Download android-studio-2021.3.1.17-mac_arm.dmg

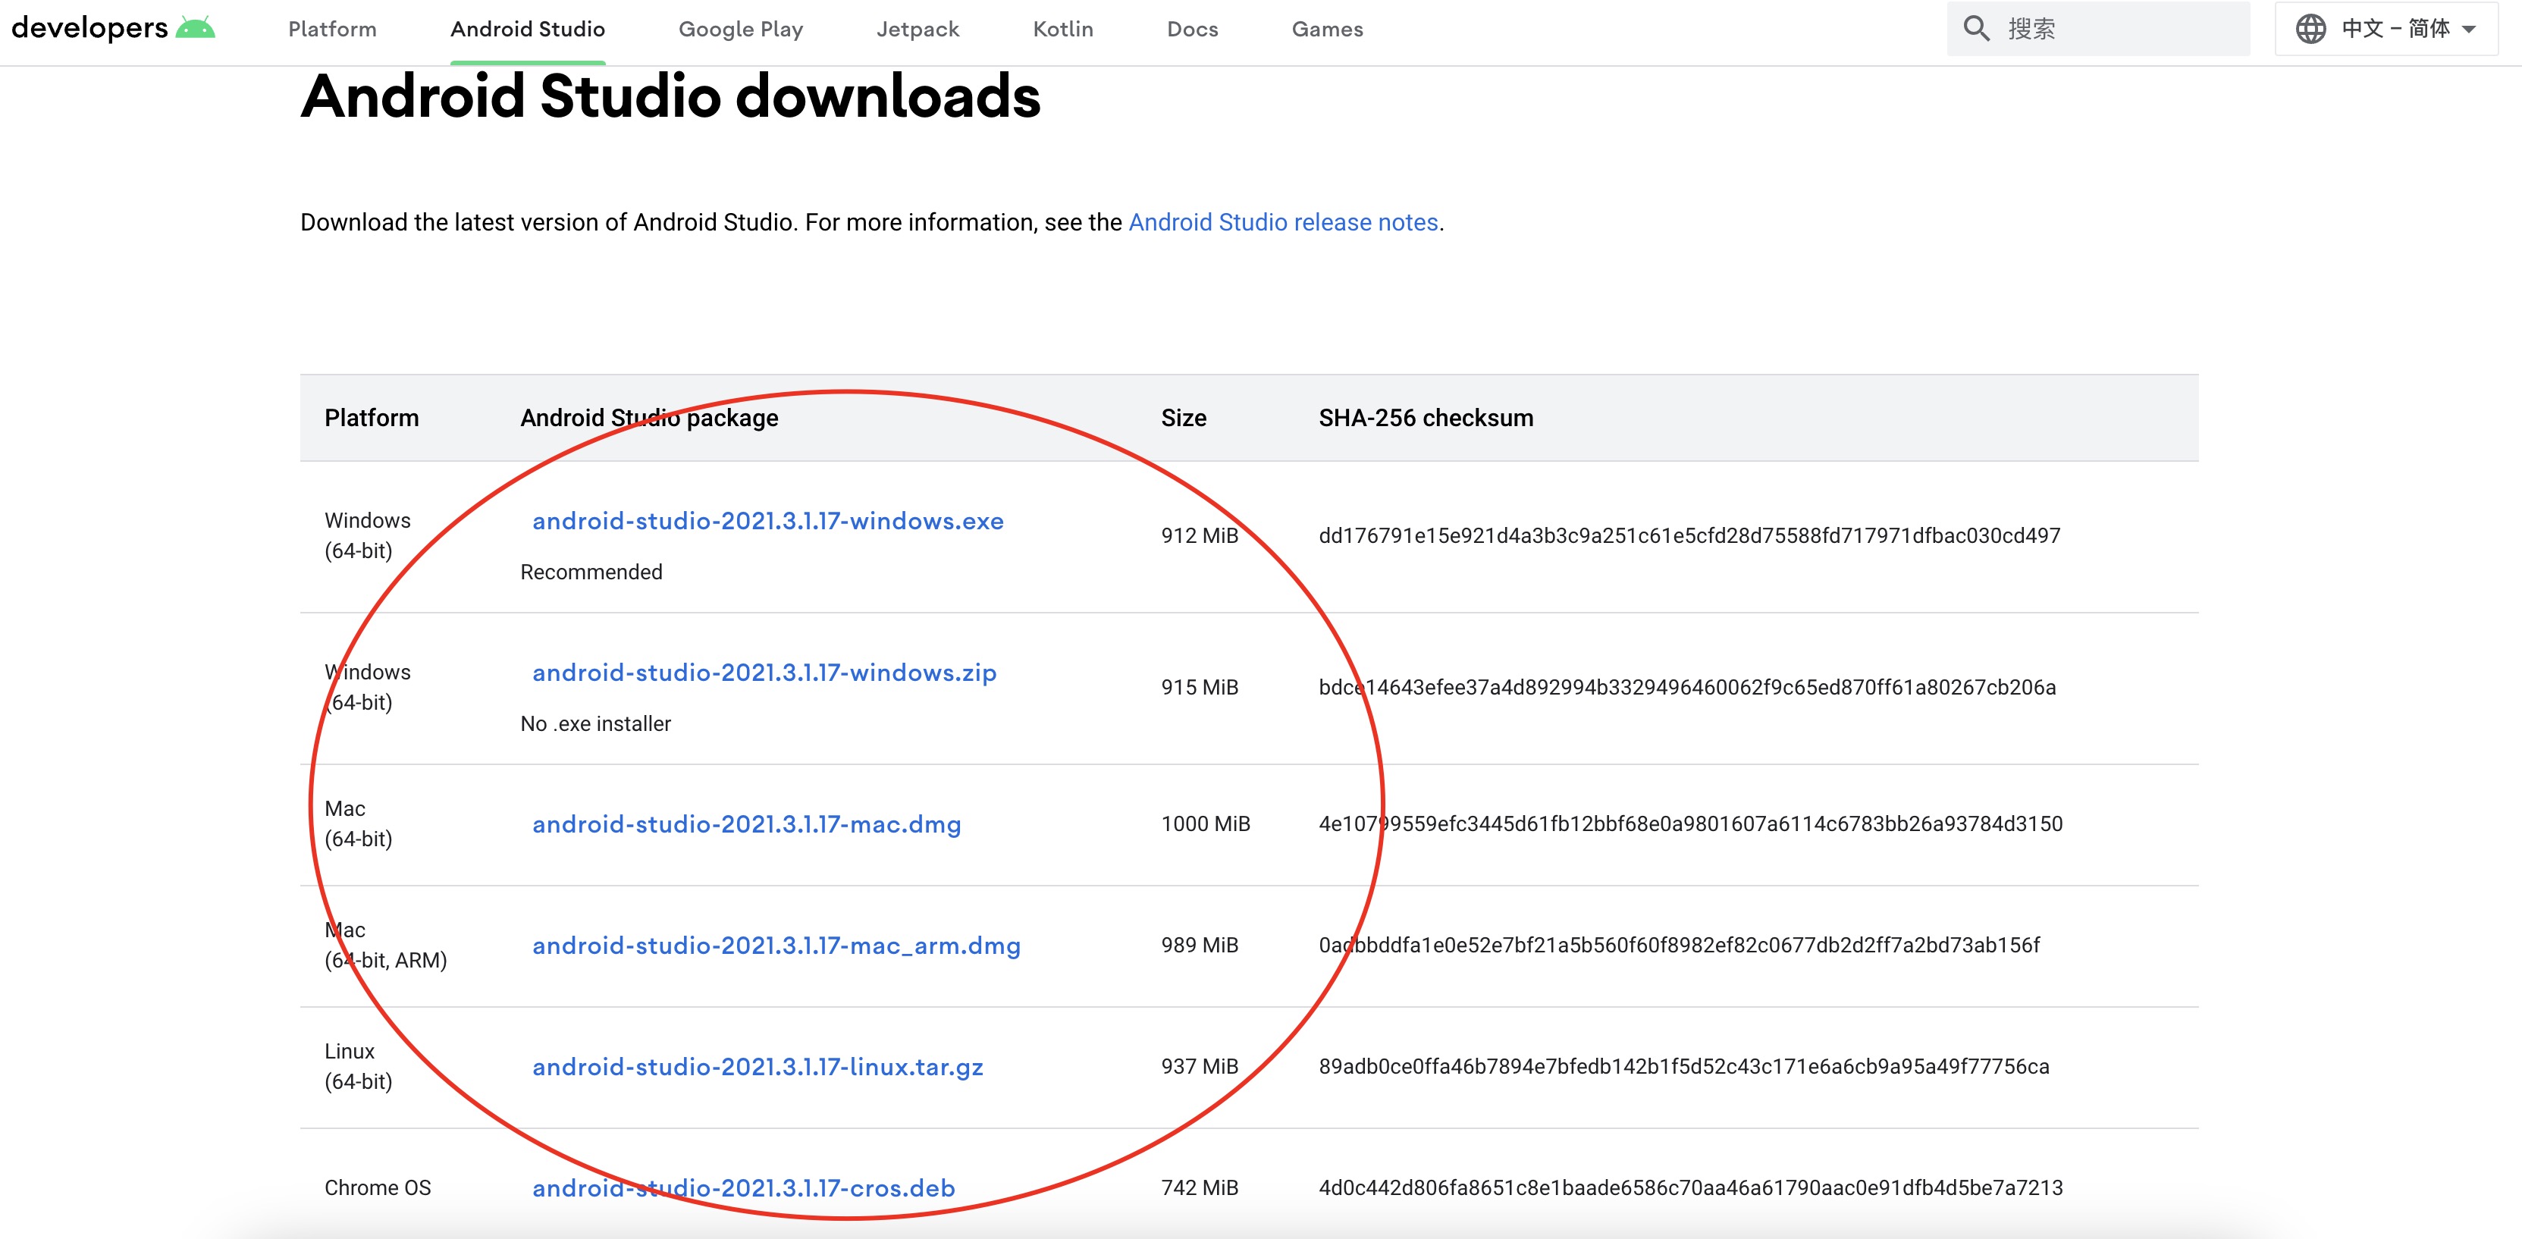coord(776,946)
